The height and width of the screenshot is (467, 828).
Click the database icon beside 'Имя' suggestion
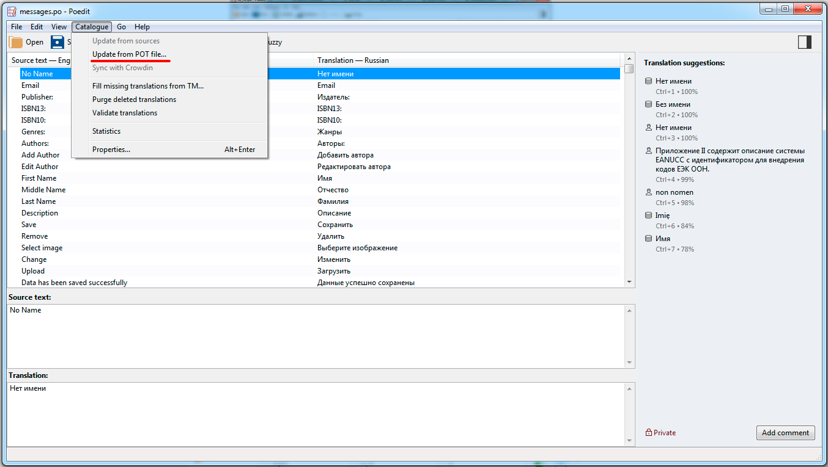point(648,239)
